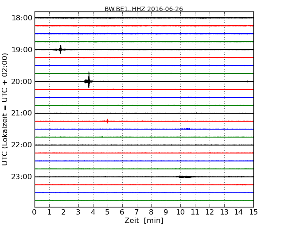Image resolution: width=288 pixels, height=230 pixels.
Task: Click the x-axis tick label 0
Action: click(35, 212)
